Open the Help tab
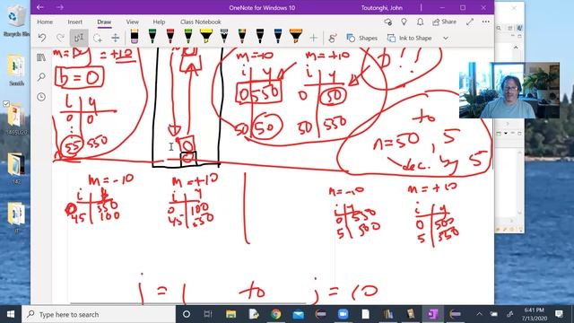 coord(159,22)
